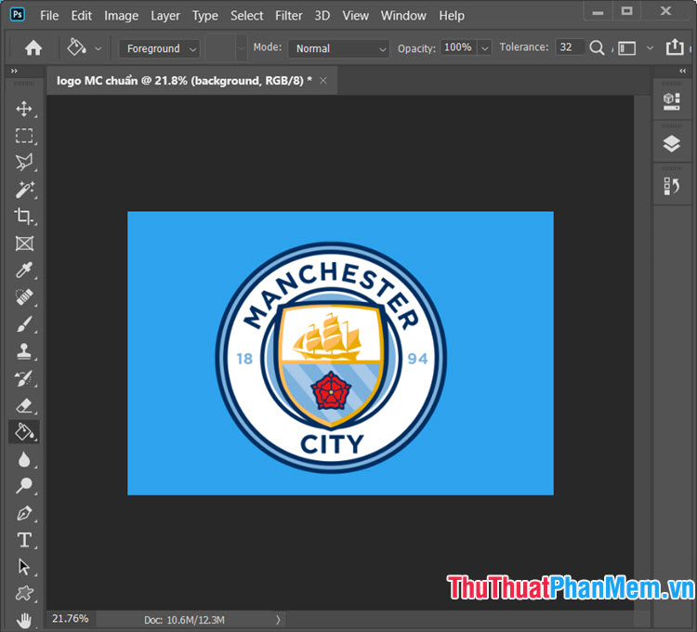697x632 pixels.
Task: Open the View menu
Action: click(x=355, y=16)
